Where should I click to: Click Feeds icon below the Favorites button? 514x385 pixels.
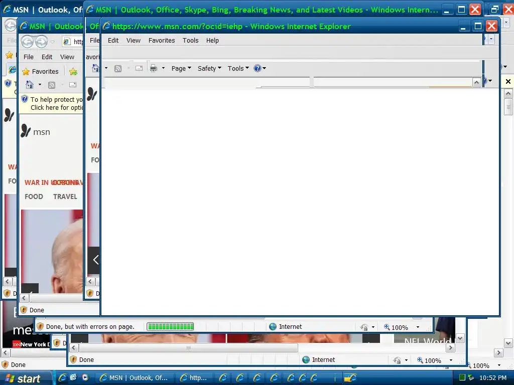[52, 85]
